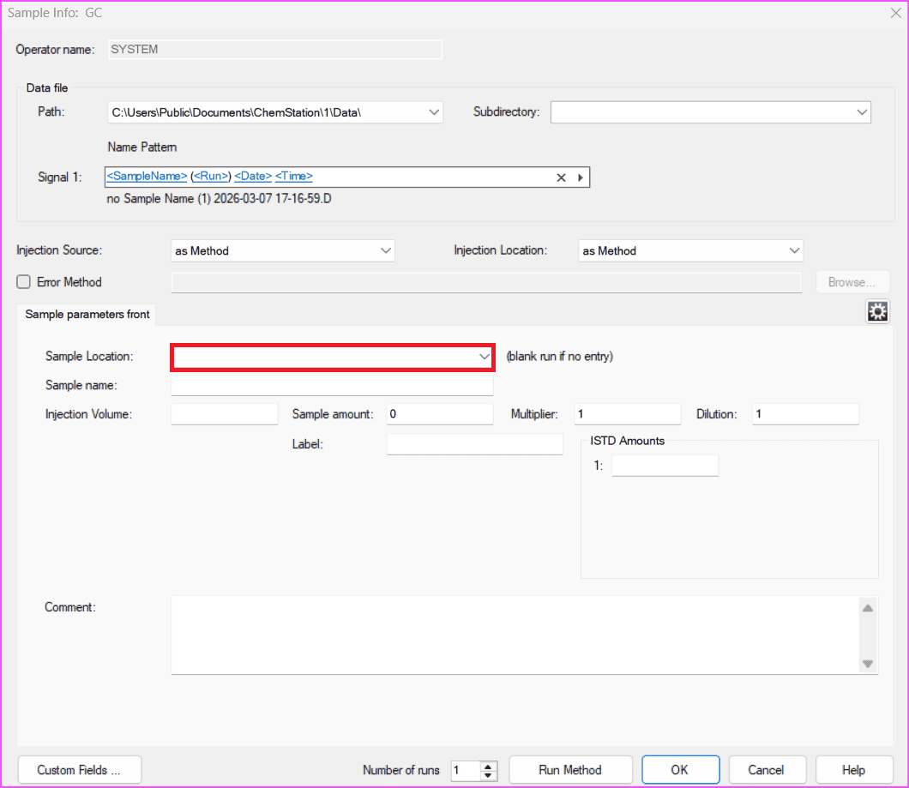Click the Comment scrollbar down arrow

[x=867, y=664]
